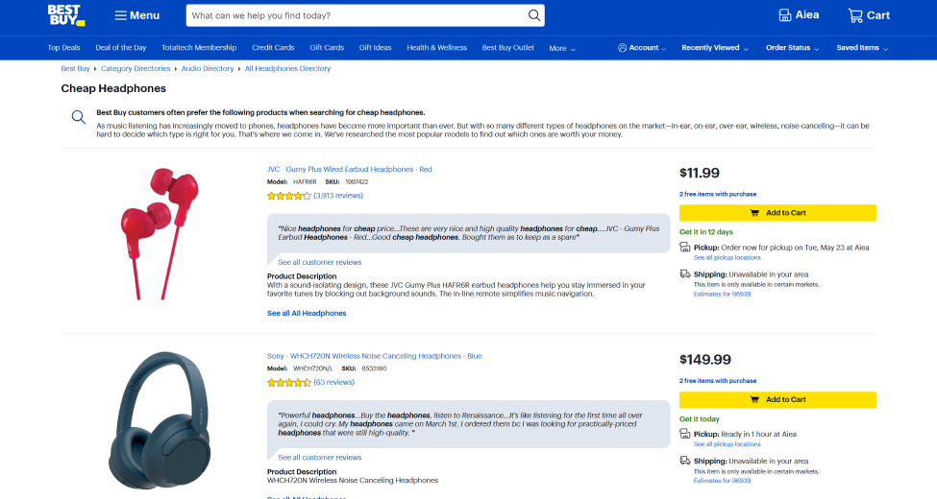The width and height of the screenshot is (937, 499).
Task: Open Estimates for 96939 under JVC shipping
Action: (x=722, y=295)
